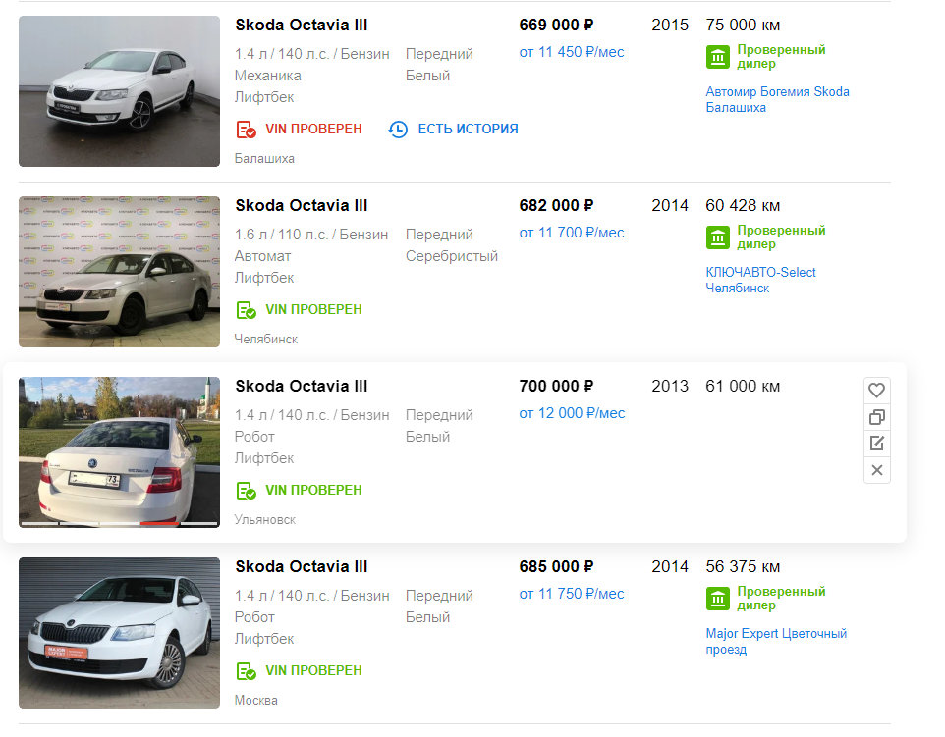Open dealer link Major Expert Цветочный проезд
The height and width of the screenshot is (737, 945).
pyautogui.click(x=776, y=641)
